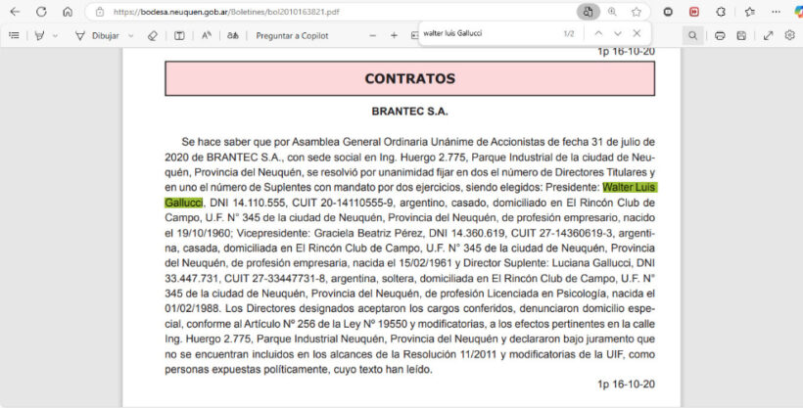Print the PDF document

click(720, 35)
